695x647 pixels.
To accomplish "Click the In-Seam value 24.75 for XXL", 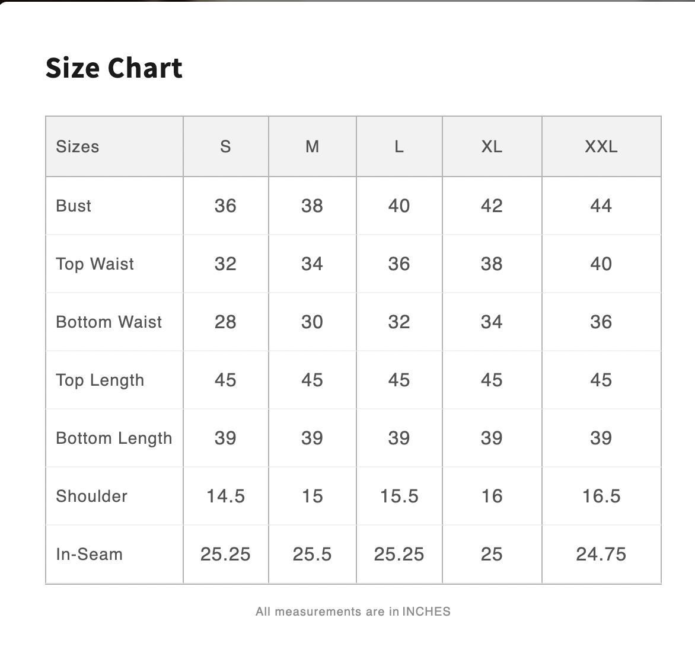I will coord(601,554).
